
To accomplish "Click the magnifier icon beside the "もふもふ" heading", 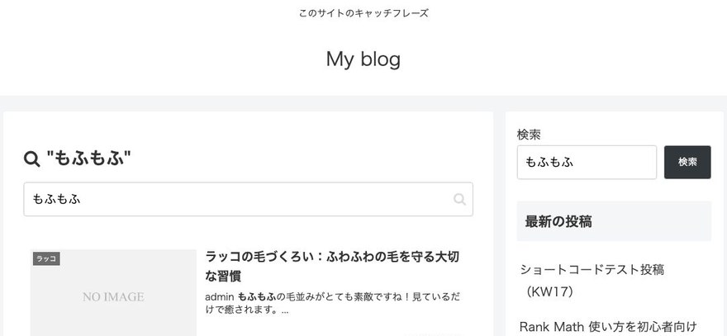I will pyautogui.click(x=32, y=159).
